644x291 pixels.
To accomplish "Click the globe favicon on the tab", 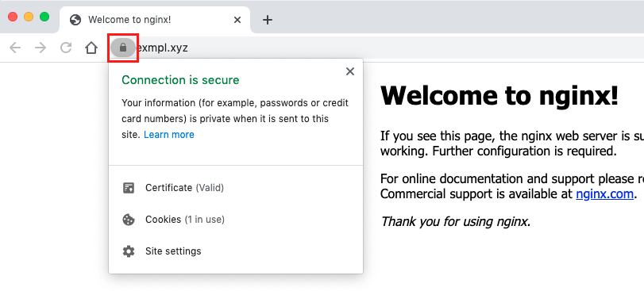I will coord(75,20).
